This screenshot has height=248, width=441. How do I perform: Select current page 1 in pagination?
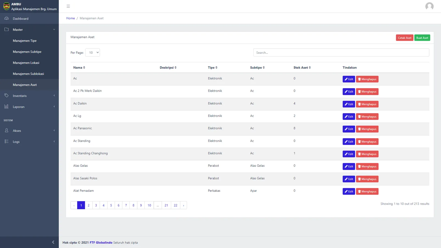(x=81, y=205)
